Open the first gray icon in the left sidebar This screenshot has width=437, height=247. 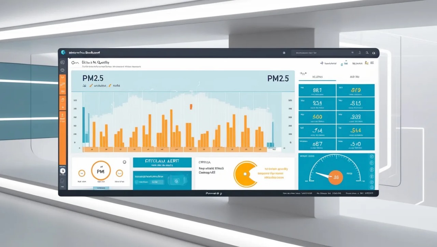click(62, 63)
